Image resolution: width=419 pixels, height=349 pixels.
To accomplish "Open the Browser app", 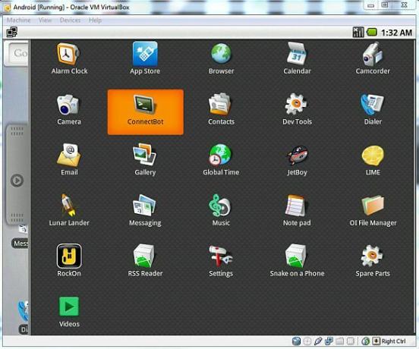I will pyautogui.click(x=221, y=58).
